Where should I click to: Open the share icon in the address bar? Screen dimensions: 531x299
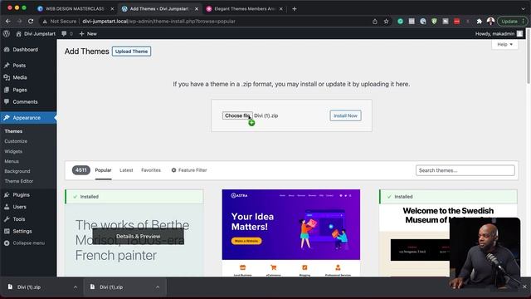pos(375,22)
